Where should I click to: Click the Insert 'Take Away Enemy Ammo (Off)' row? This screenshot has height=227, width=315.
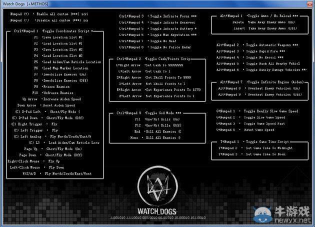pos(265,28)
